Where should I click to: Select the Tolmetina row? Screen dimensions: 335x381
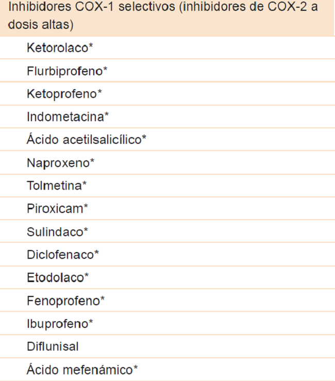point(55,186)
